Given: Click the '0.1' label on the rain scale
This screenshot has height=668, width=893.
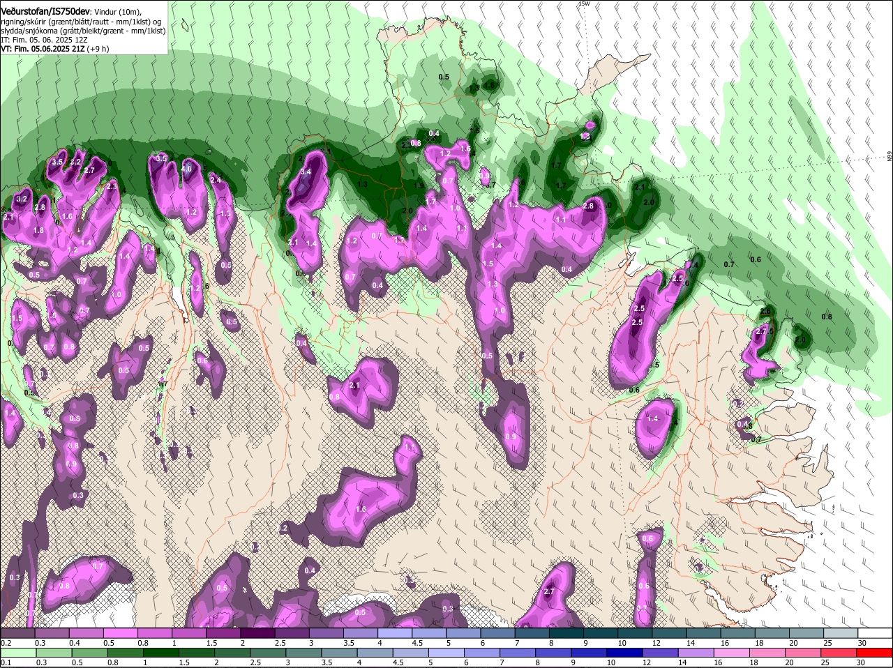Looking at the screenshot, I should tap(6, 662).
